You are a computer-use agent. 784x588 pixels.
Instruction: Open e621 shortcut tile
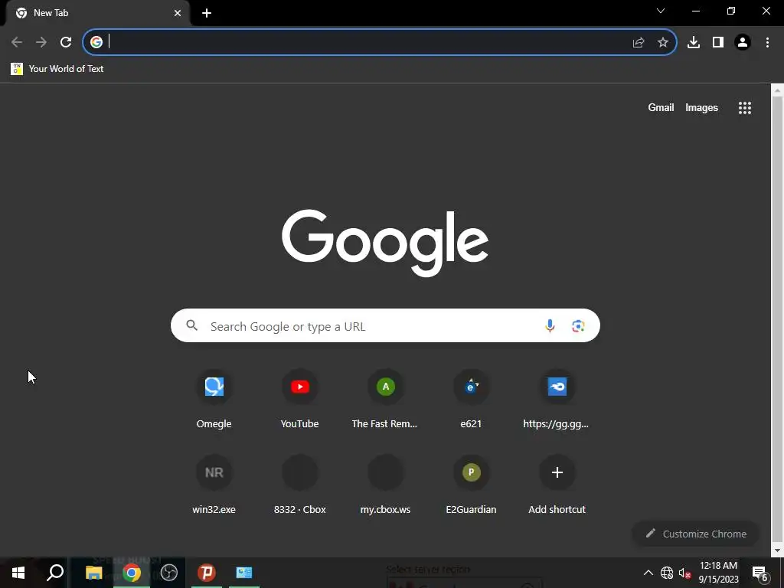coord(471,399)
